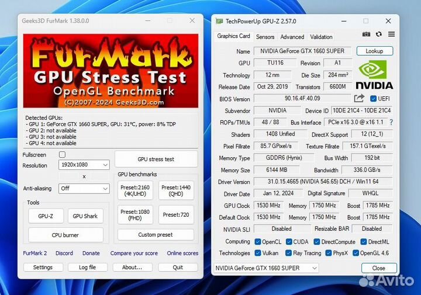Open the Anti-aliasing dropdown set to Off
The height and width of the screenshot is (295, 421).
(84, 189)
